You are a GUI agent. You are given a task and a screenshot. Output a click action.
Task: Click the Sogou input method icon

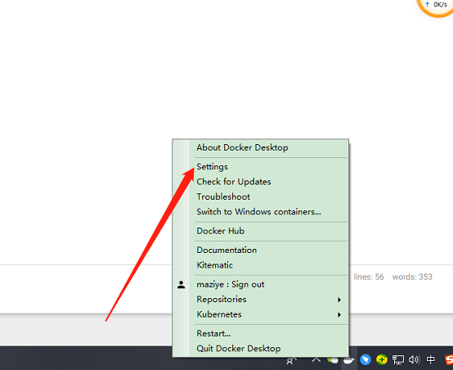click(x=449, y=359)
